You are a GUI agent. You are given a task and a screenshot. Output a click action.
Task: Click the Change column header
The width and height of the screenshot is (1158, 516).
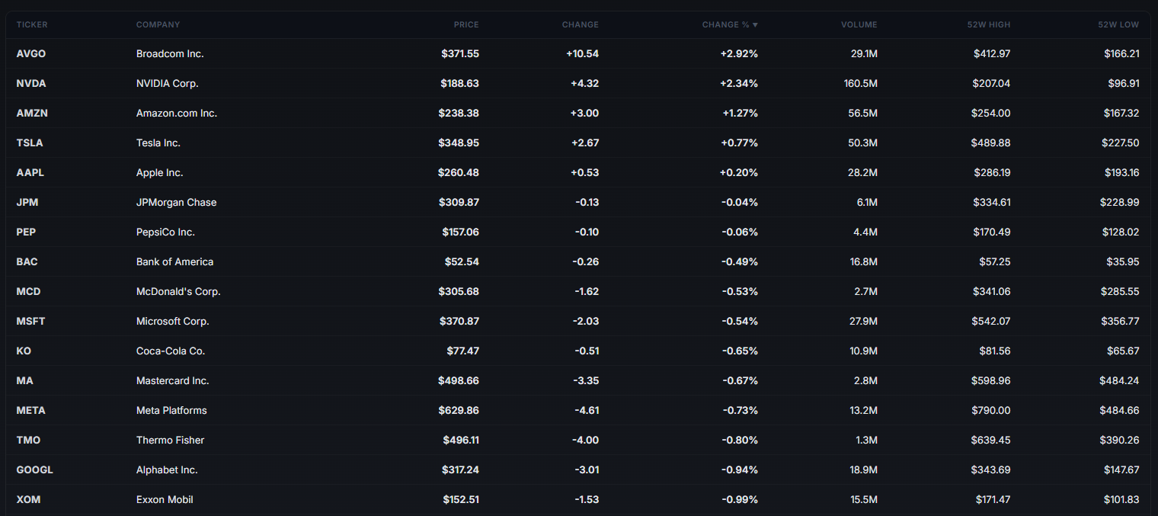(x=580, y=25)
